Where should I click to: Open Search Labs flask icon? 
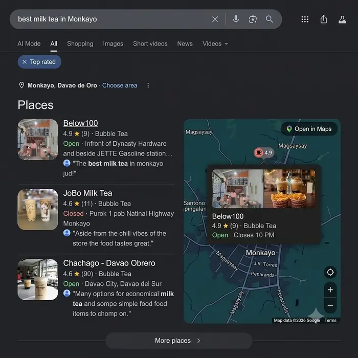(342, 19)
